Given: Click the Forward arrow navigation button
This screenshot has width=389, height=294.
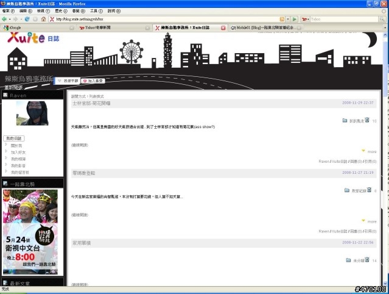Looking at the screenshot, I should coord(15,19).
